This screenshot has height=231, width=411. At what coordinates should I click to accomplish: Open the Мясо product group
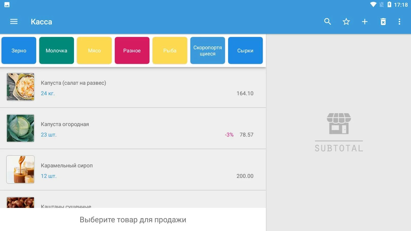tap(94, 50)
